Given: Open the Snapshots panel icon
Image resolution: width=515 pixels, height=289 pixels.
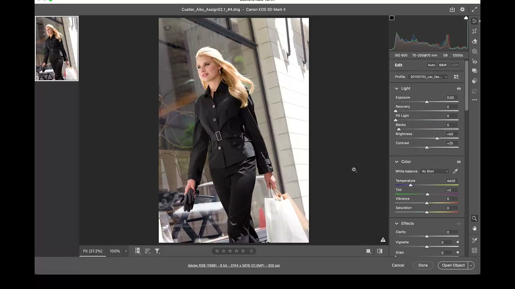Looking at the screenshot, I should pos(474,71).
